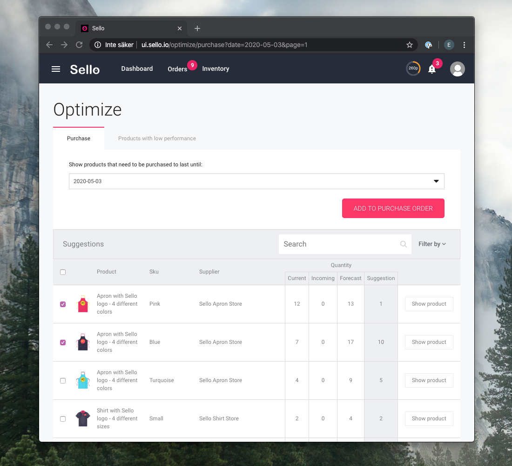512x466 pixels.
Task: Show product for Turquoise apron row
Action: pos(429,380)
